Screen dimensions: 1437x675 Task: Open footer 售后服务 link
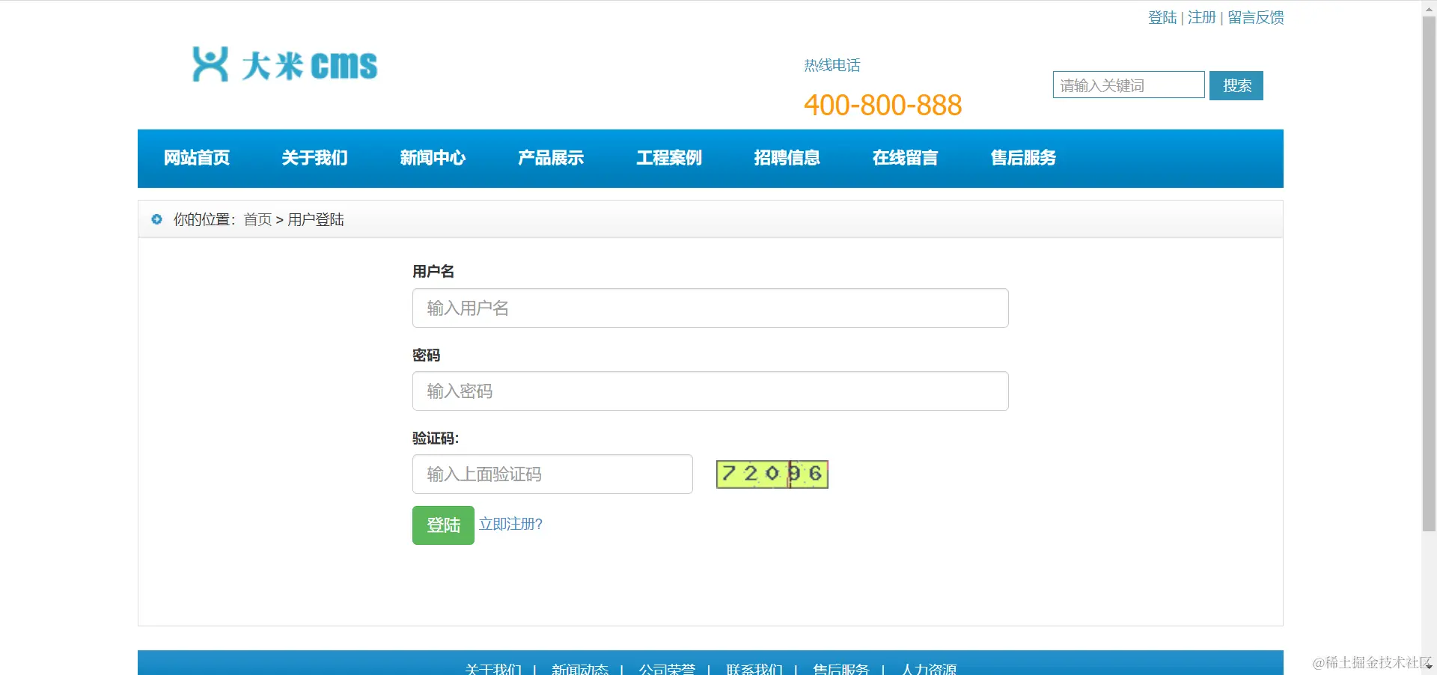841,668
